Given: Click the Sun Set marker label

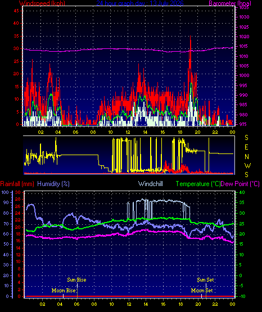Looking at the screenshot, I should click(205, 280).
